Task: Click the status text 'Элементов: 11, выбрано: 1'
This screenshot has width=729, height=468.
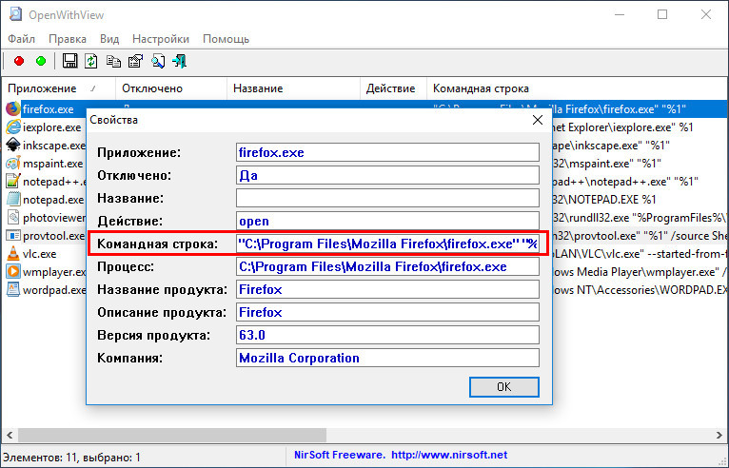Action: click(71, 458)
